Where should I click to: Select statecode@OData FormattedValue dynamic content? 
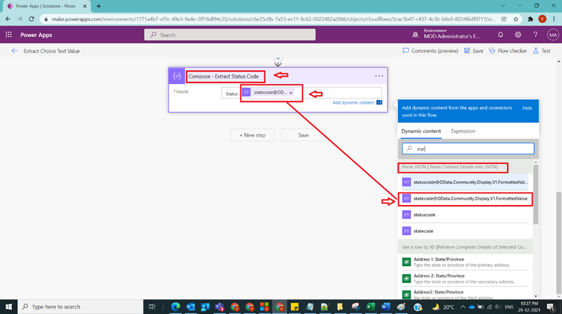point(465,198)
